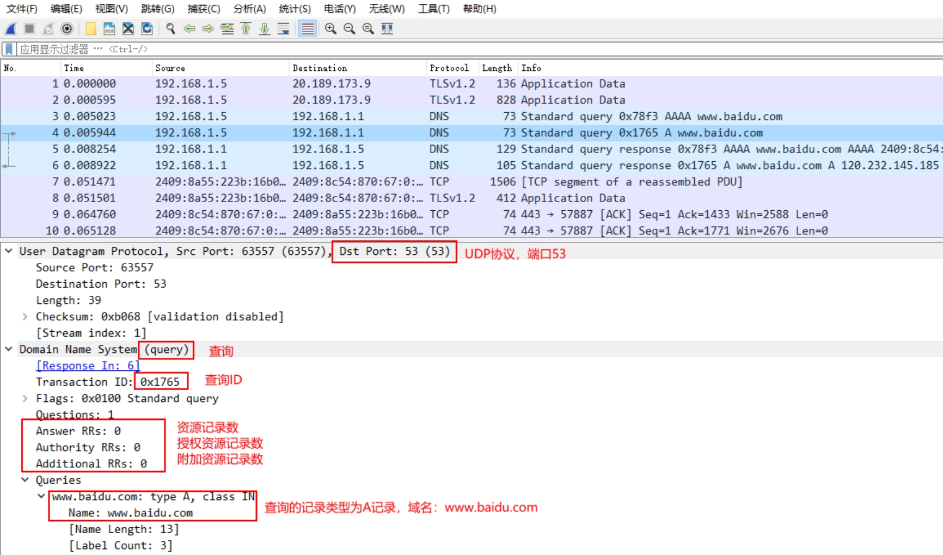Image resolution: width=943 pixels, height=555 pixels.
Task: Find a packet with magnifier icon
Action: click(x=170, y=29)
